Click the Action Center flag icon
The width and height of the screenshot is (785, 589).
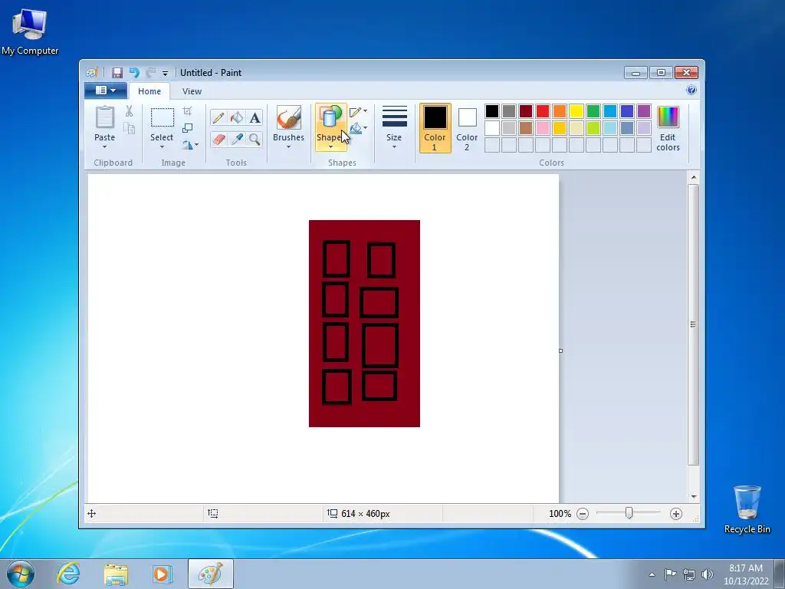pos(670,574)
